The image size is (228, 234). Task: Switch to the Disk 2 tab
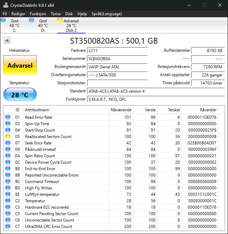pyautogui.click(x=71, y=25)
